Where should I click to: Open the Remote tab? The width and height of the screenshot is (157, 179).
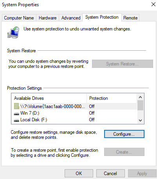click(130, 18)
